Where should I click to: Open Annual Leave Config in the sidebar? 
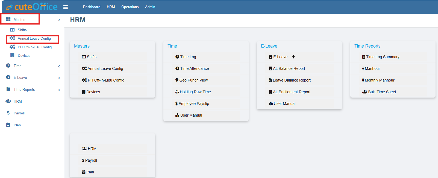click(x=34, y=39)
